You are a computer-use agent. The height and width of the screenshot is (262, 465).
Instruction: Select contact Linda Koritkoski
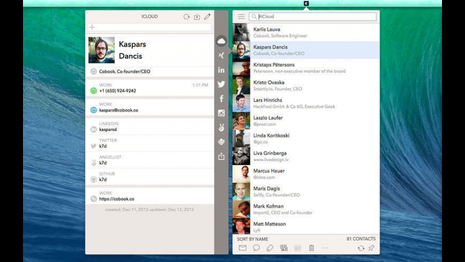306,138
